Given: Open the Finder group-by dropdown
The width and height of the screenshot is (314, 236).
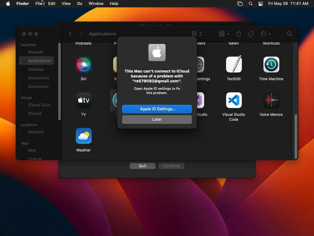Looking at the screenshot, I should (224, 34).
